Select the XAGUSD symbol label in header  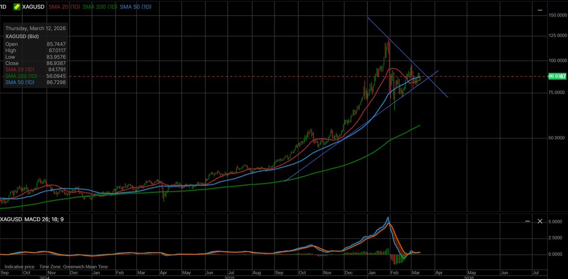(x=33, y=7)
